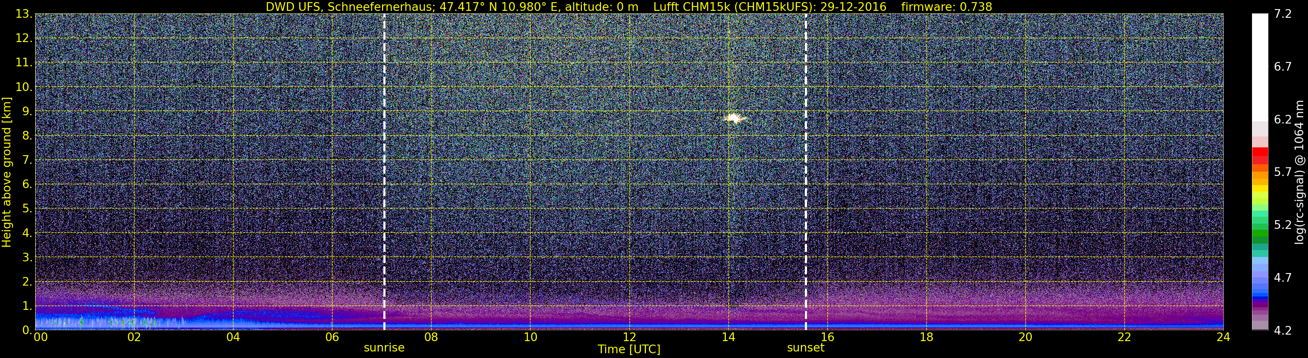The image size is (1308, 358).
Task: Click the yellow segment of the colorbar
Action: click(1260, 189)
